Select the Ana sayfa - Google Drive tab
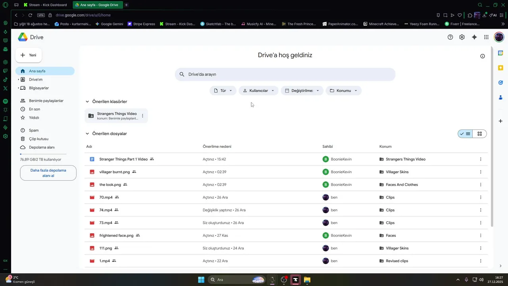 tap(97, 5)
